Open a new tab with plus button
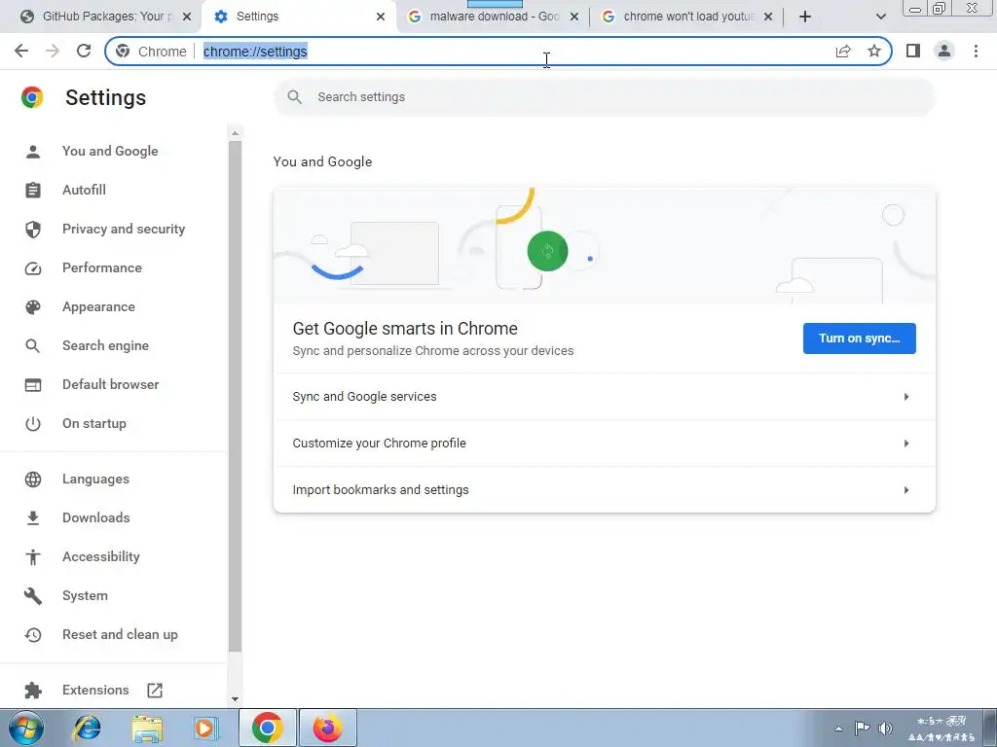Screen dimensions: 997x747 point(805,17)
